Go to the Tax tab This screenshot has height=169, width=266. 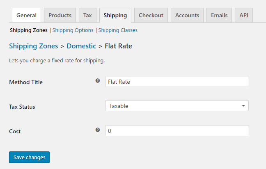coord(87,15)
